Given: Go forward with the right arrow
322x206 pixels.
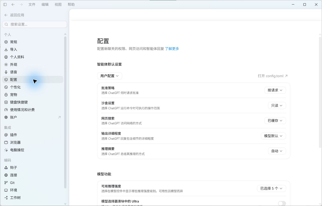Looking at the screenshot, I should [21, 5].
